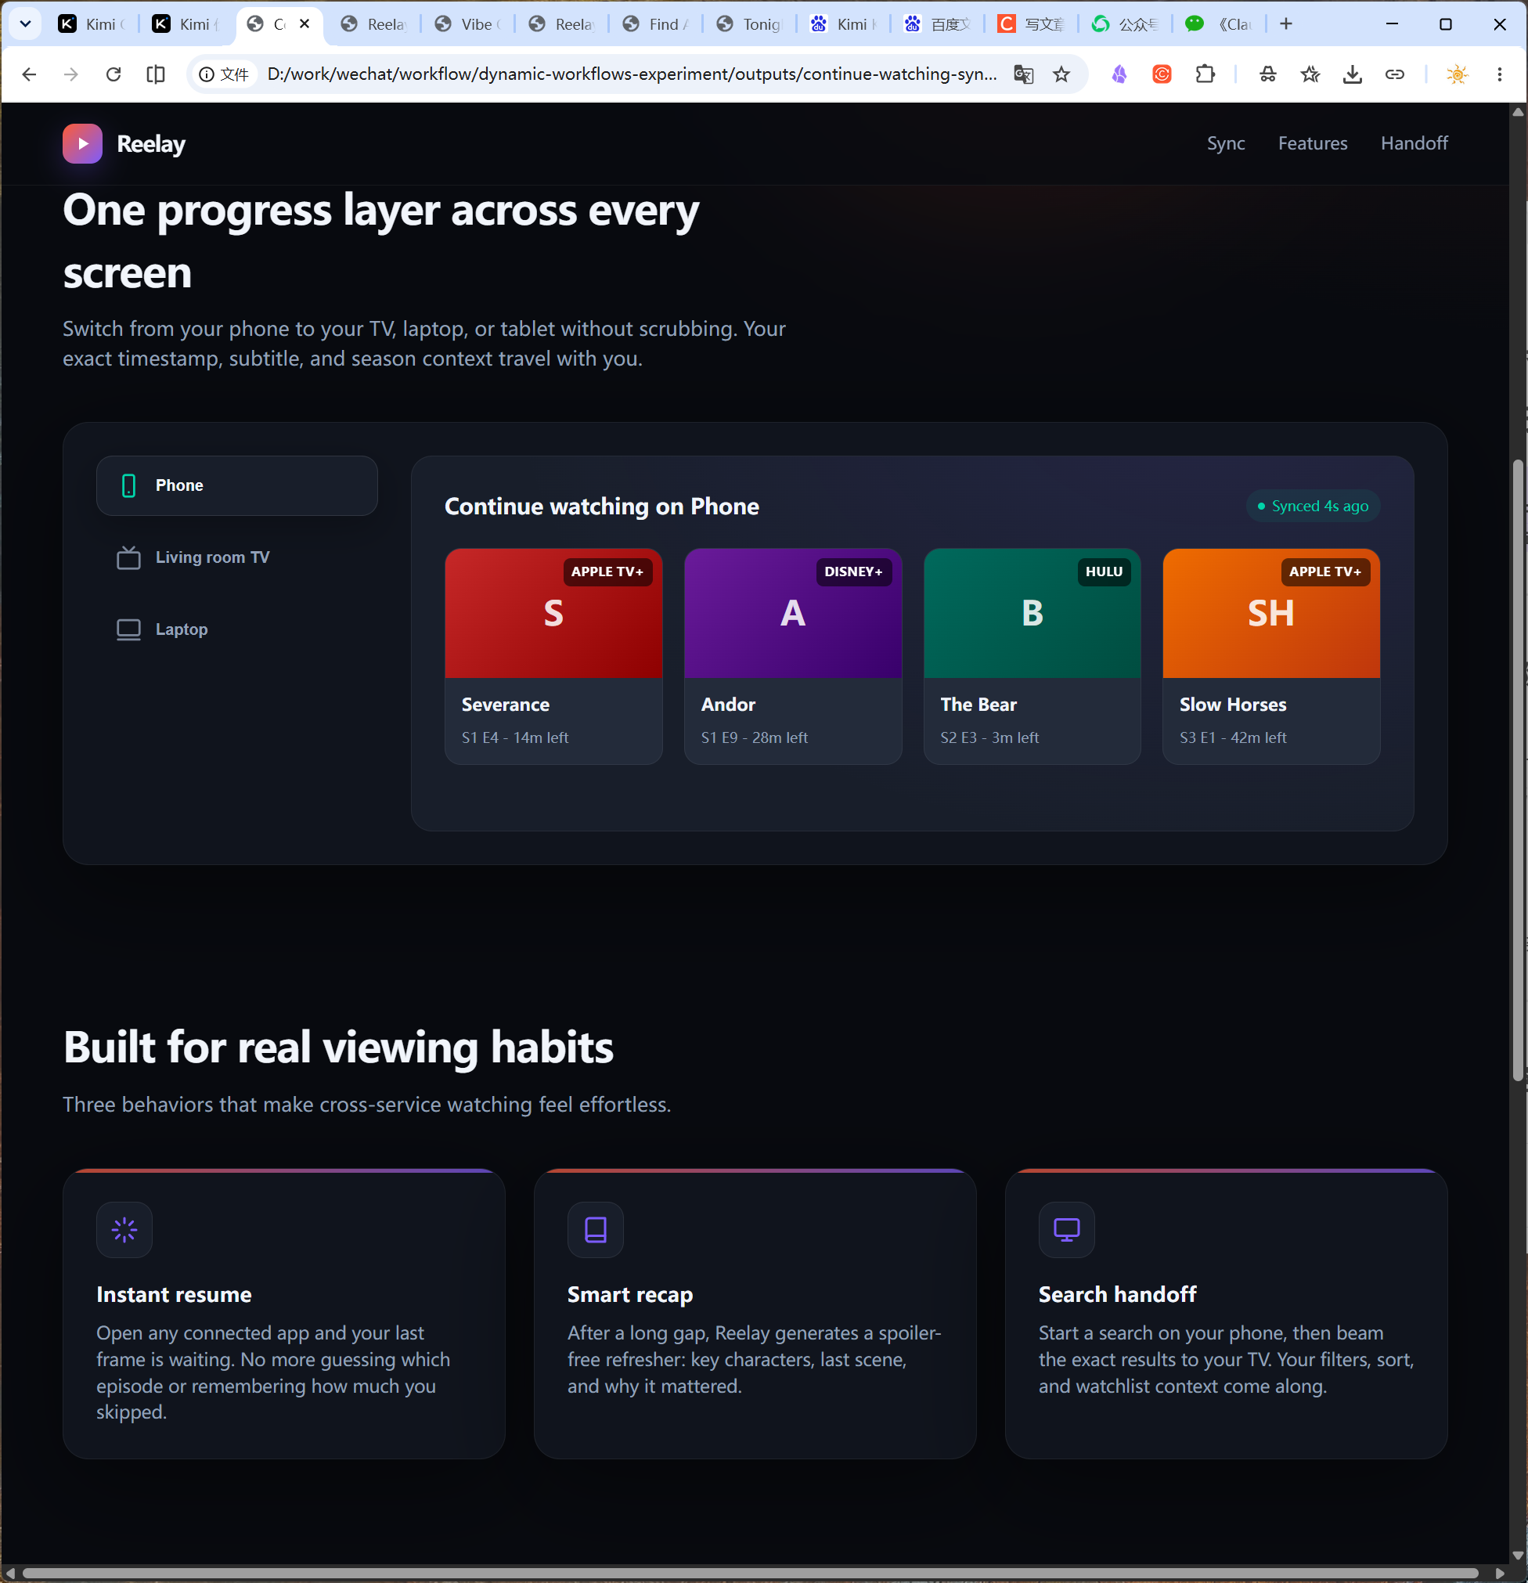Switch to Kimi tab with paw icon
Viewport: 1528px width, 1583px height.
[x=844, y=24]
